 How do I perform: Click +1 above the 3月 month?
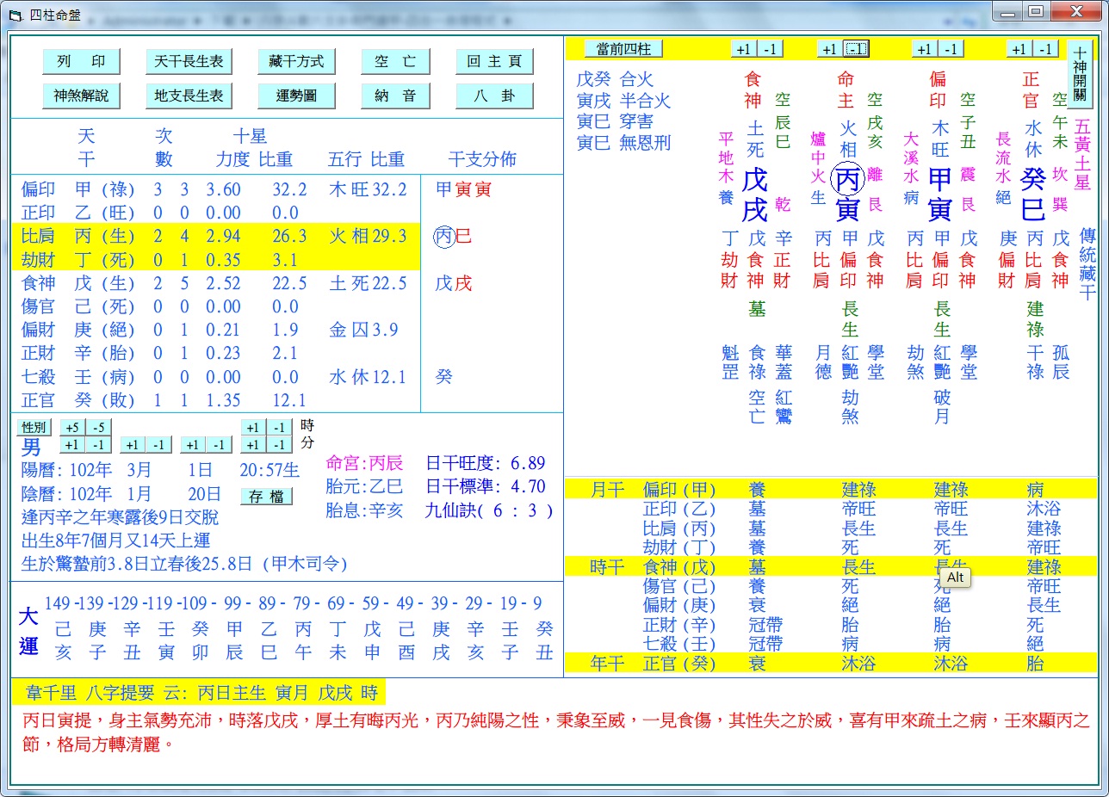point(133,445)
